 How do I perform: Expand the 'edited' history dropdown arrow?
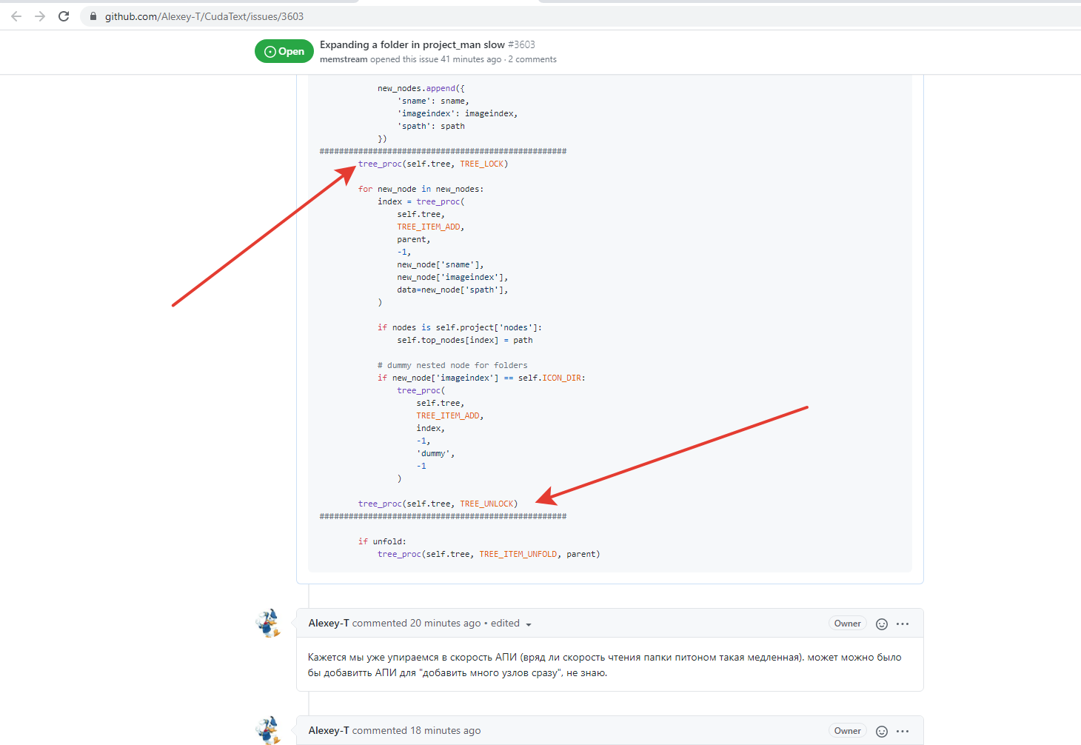[529, 624]
